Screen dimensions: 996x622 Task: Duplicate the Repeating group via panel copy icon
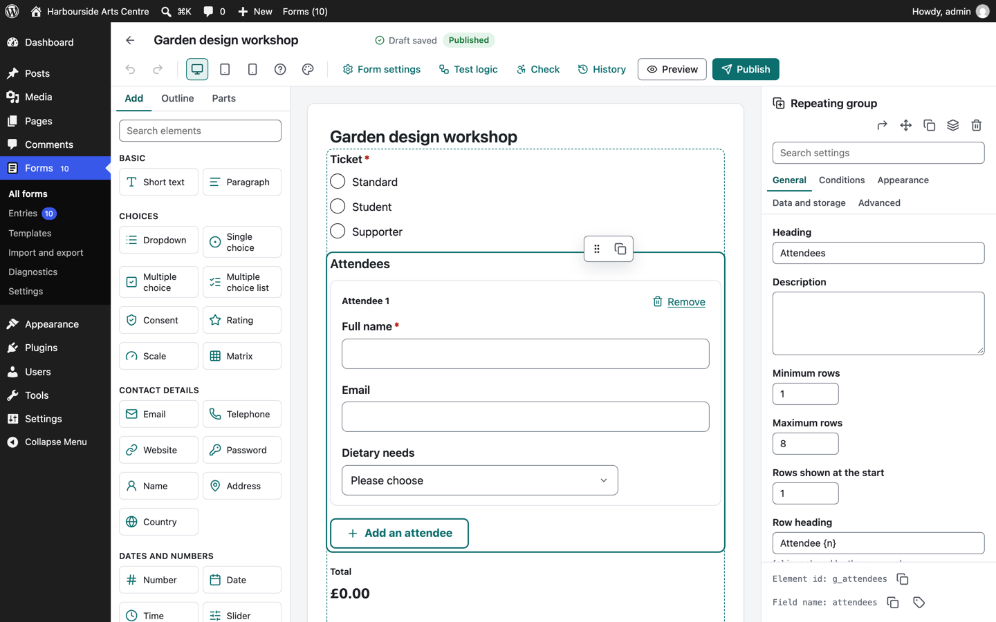(x=929, y=125)
